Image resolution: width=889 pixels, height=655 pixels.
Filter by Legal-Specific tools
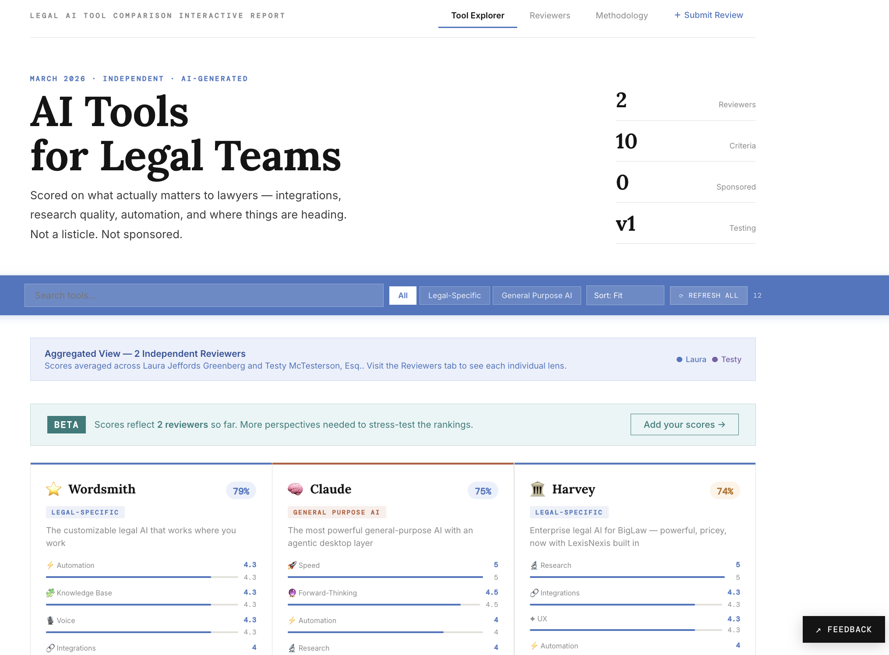point(454,296)
